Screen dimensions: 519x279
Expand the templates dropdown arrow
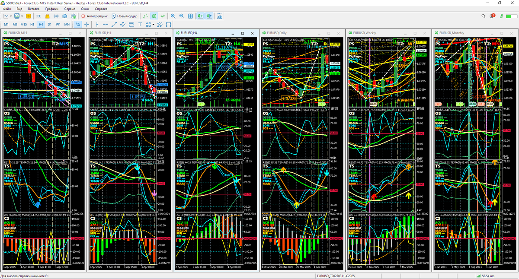22,16
